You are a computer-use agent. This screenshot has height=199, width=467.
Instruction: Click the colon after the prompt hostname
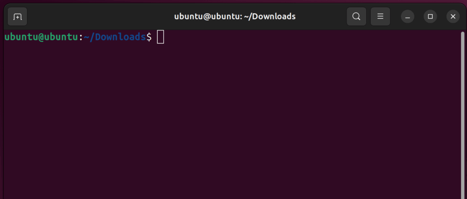pyautogui.click(x=81, y=37)
